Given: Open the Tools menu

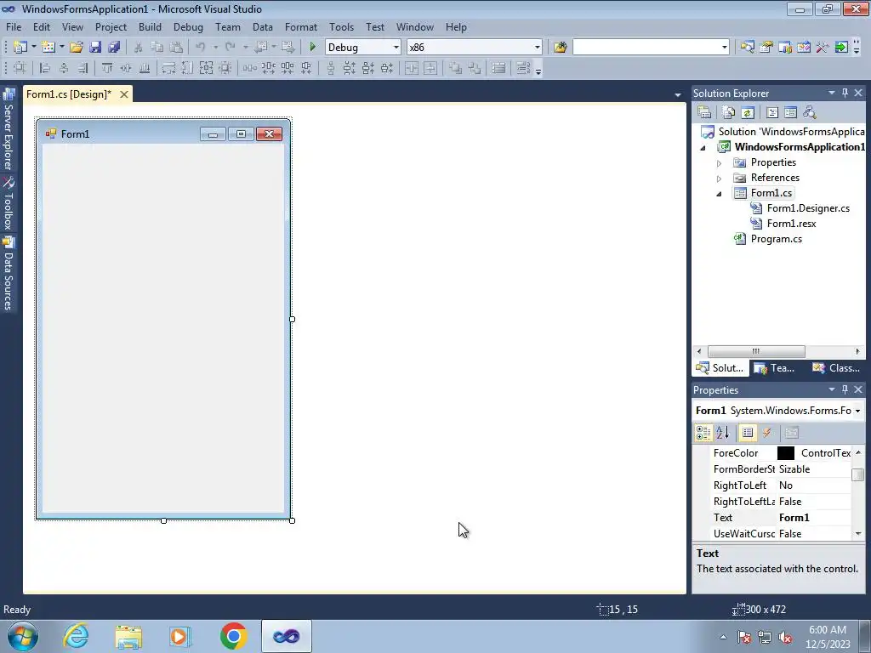Looking at the screenshot, I should 341,26.
